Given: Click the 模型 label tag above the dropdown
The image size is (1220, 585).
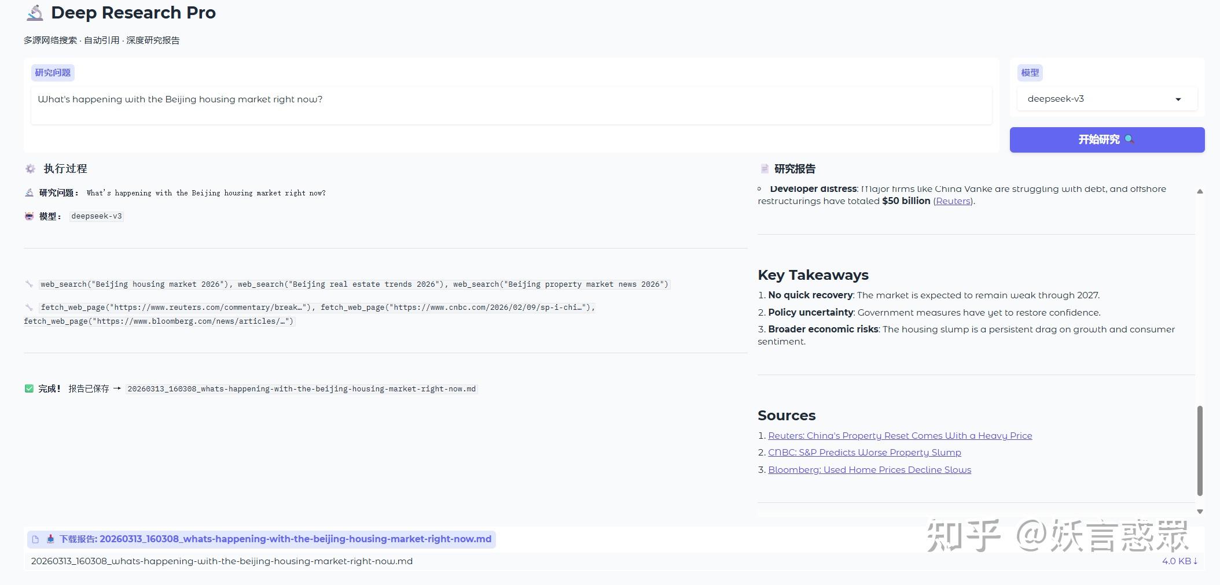Looking at the screenshot, I should 1030,73.
